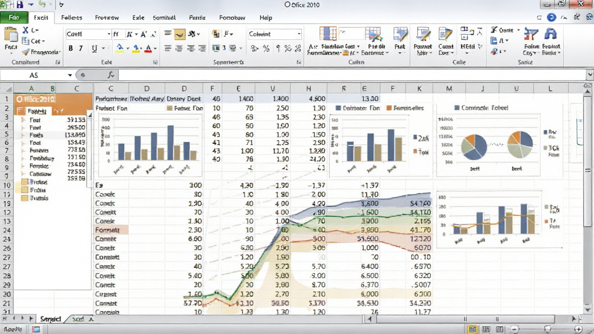
Task: Switch to the Pamis ribbon tab
Action: (x=197, y=17)
